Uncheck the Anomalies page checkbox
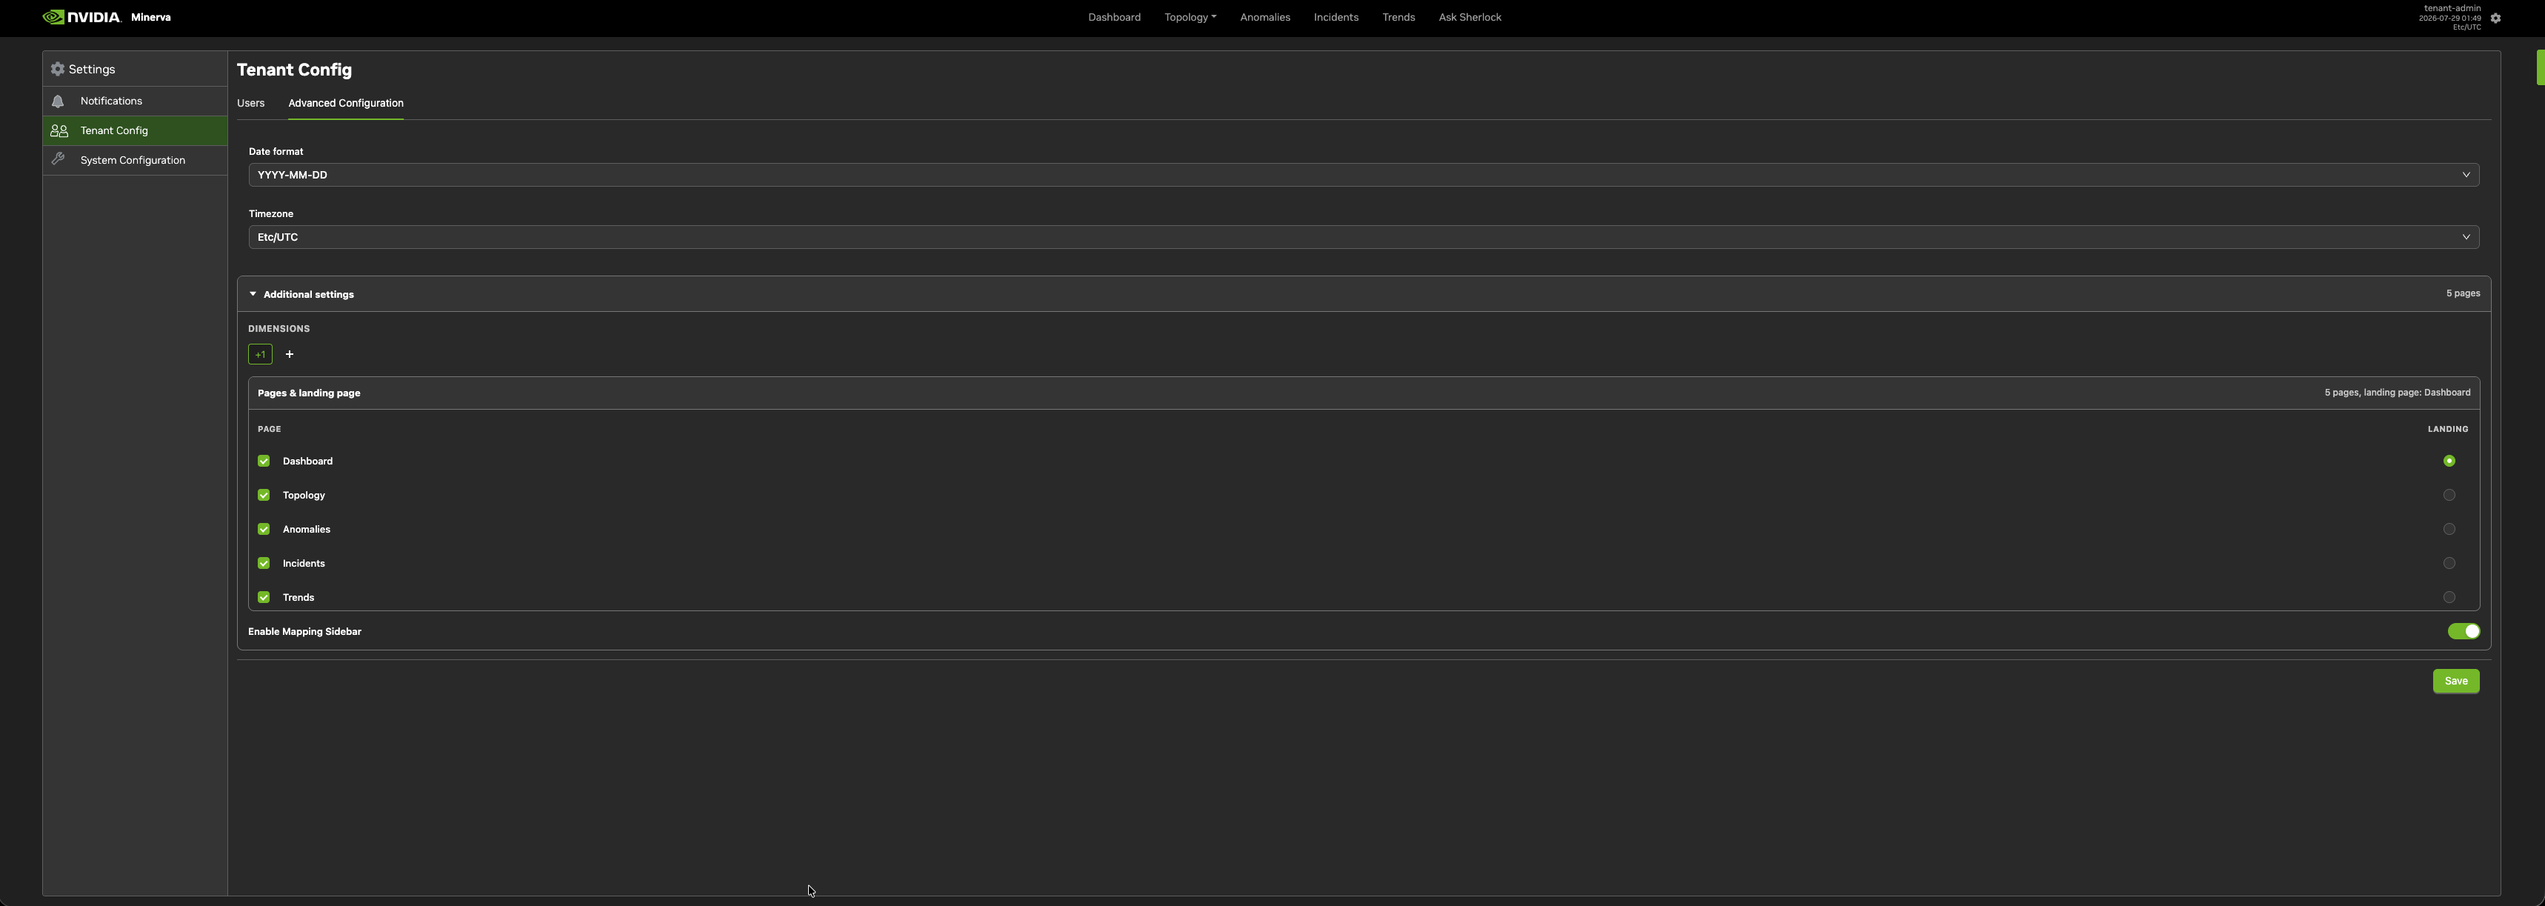This screenshot has height=906, width=2545. pos(264,530)
